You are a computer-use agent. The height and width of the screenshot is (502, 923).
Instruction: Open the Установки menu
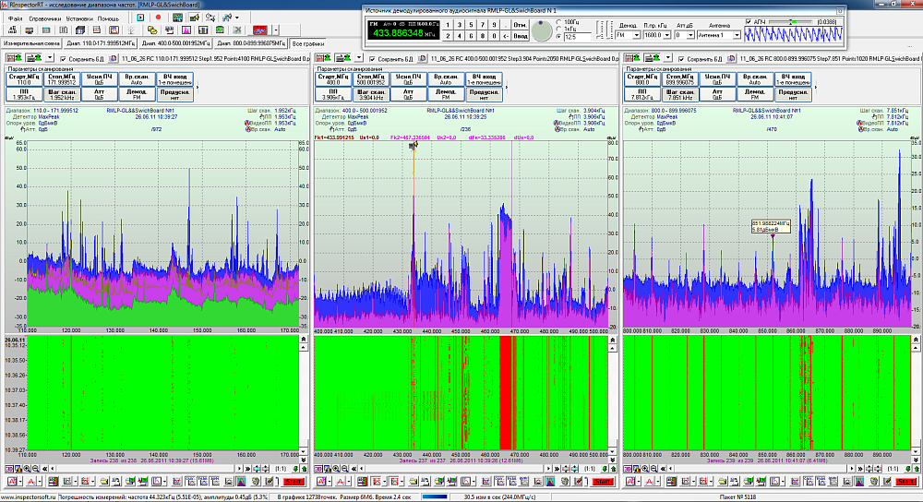point(78,18)
